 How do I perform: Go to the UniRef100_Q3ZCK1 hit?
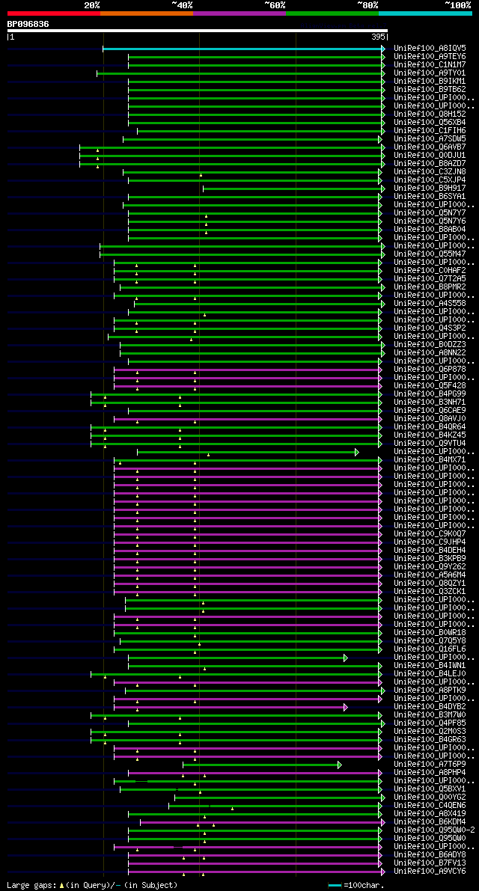(x=430, y=592)
